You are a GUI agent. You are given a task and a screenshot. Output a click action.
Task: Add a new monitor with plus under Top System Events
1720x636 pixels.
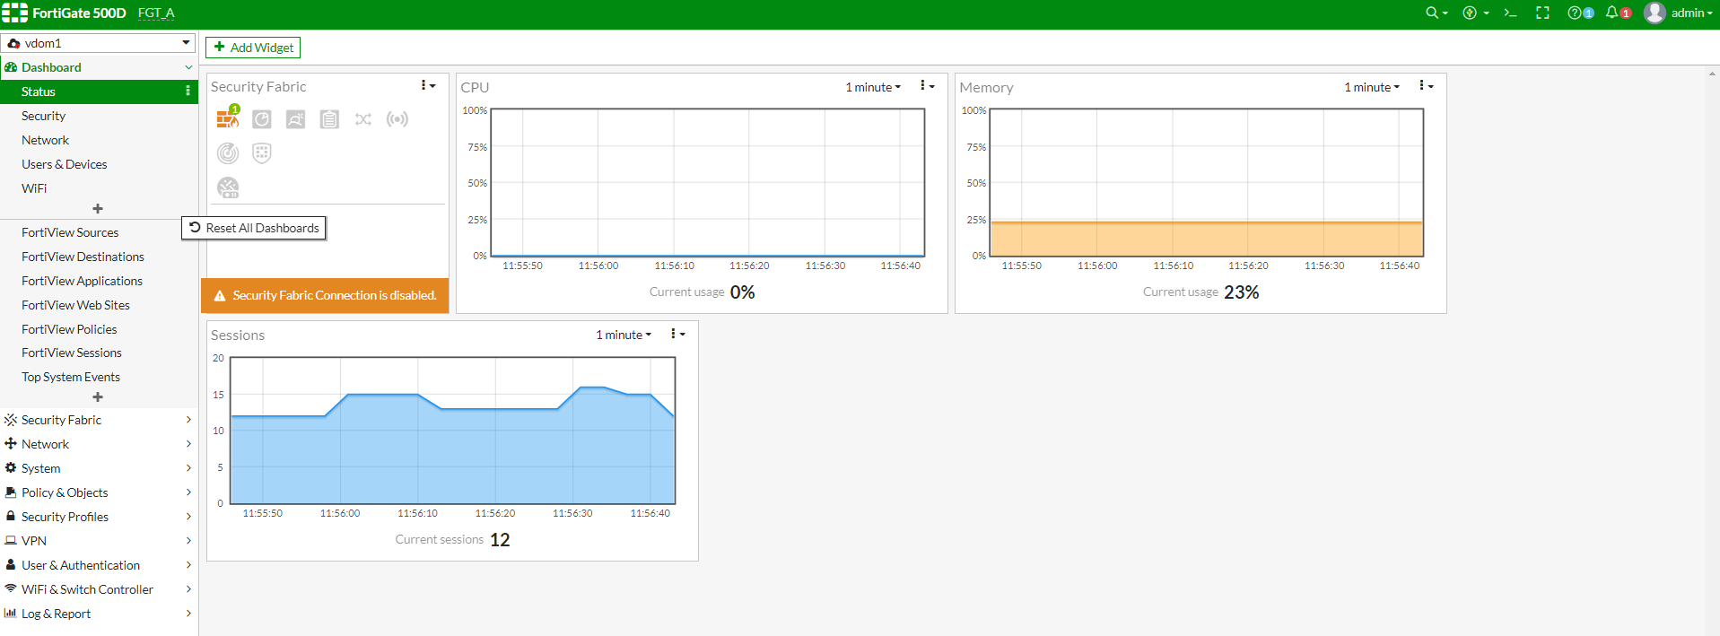pos(98,396)
